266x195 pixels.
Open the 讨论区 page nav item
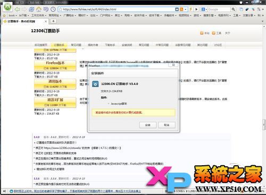click(218, 45)
